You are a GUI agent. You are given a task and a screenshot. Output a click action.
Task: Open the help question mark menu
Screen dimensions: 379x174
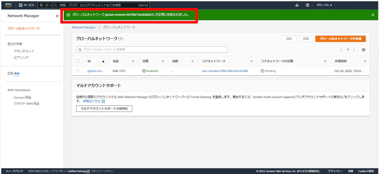(308, 5)
